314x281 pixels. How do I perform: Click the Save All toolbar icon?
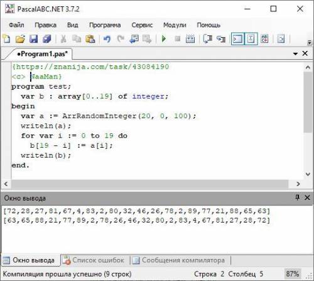47,39
